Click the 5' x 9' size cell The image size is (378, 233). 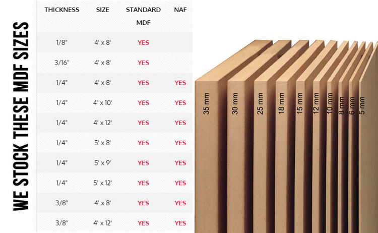(102, 163)
